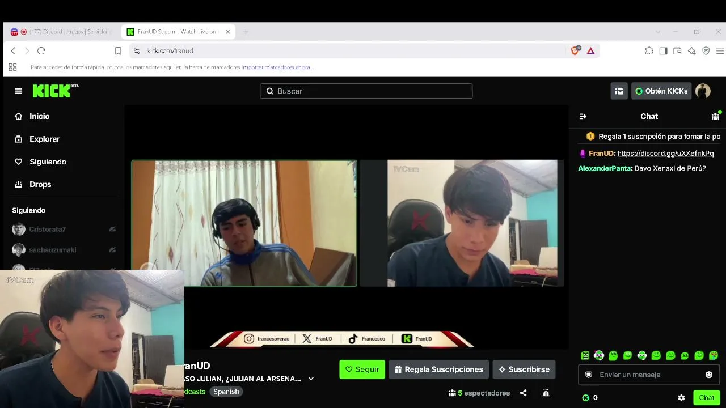Bookmark this page
Screen dimensions: 726x408
tap(118, 51)
